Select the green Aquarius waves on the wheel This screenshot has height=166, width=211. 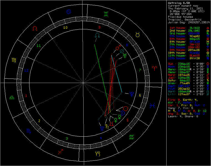pos(131,137)
